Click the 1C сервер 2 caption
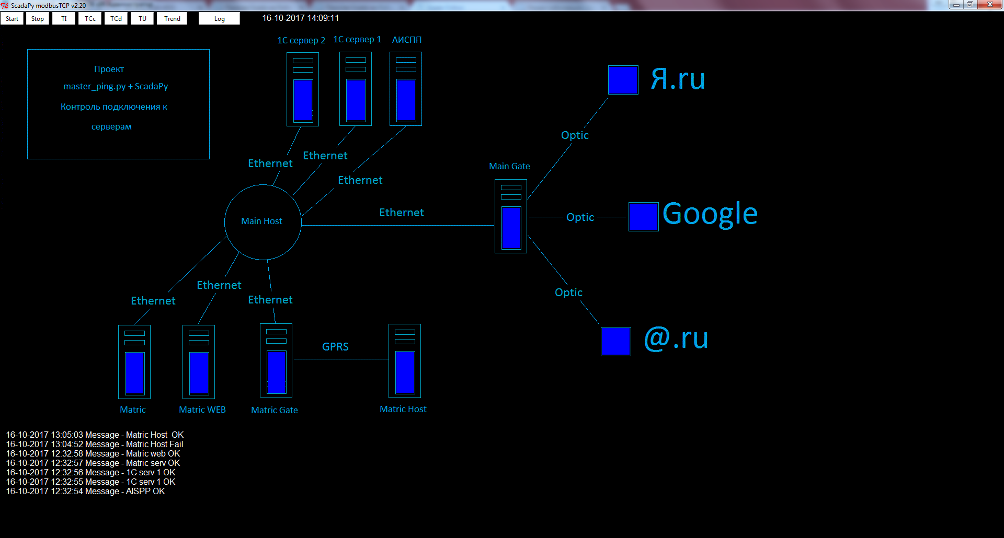This screenshot has width=1004, height=538. tap(301, 40)
